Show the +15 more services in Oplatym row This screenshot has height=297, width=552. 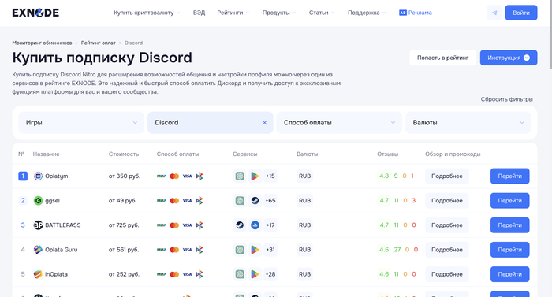(270, 176)
